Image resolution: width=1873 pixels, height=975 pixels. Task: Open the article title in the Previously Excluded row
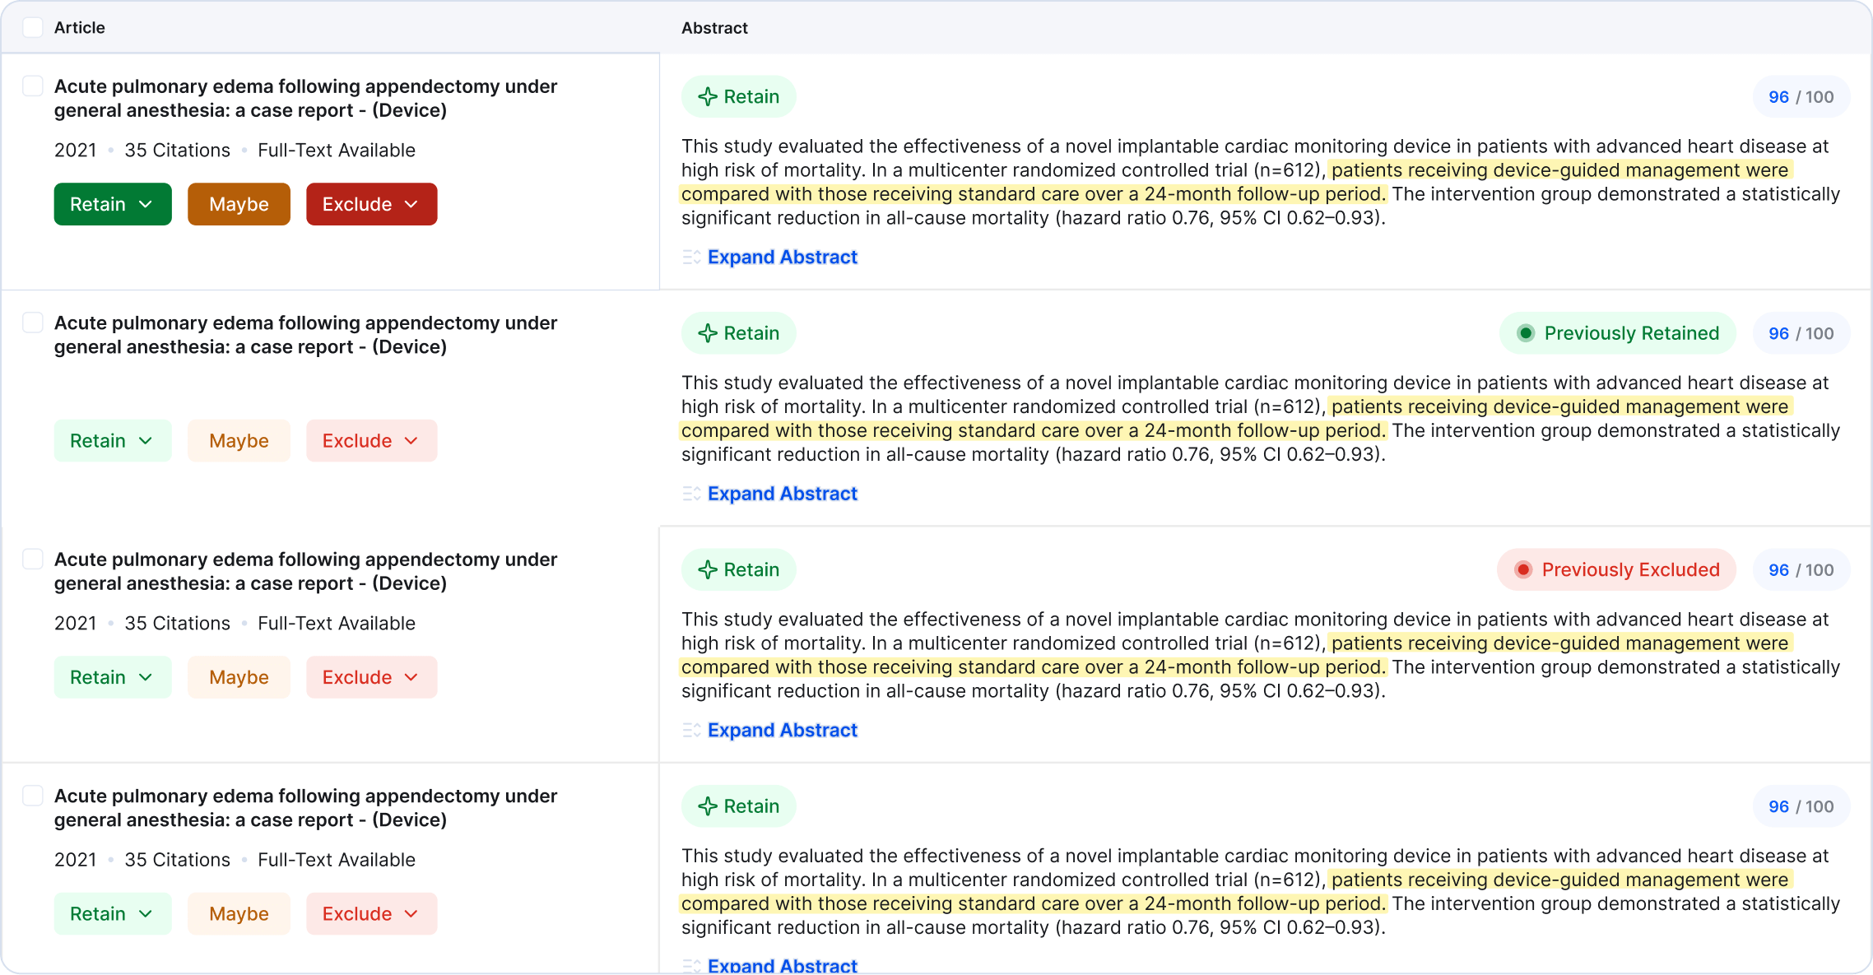[x=305, y=571]
